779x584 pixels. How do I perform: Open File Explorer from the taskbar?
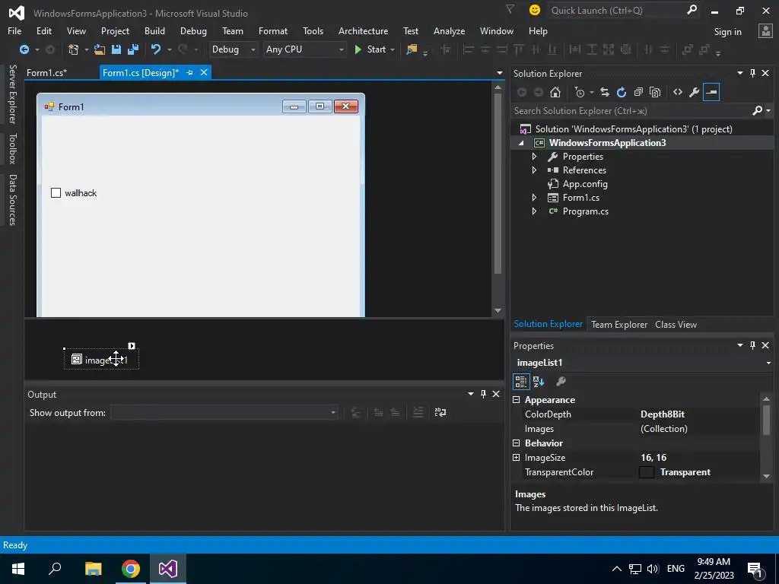click(x=93, y=569)
